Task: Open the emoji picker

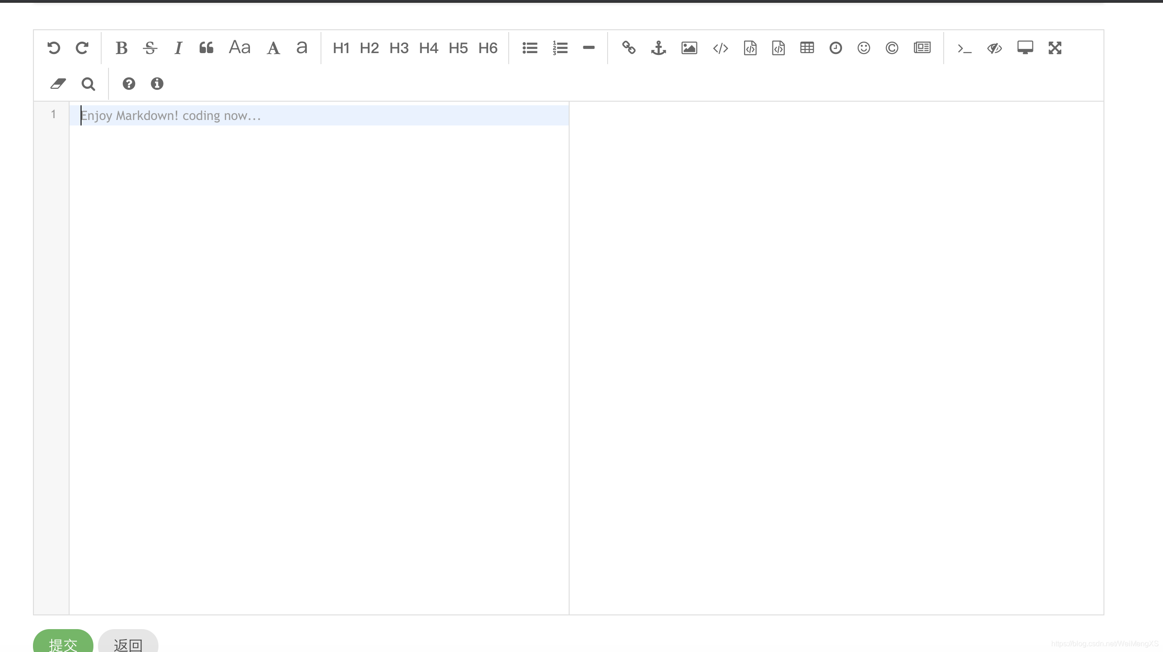Action: click(864, 48)
